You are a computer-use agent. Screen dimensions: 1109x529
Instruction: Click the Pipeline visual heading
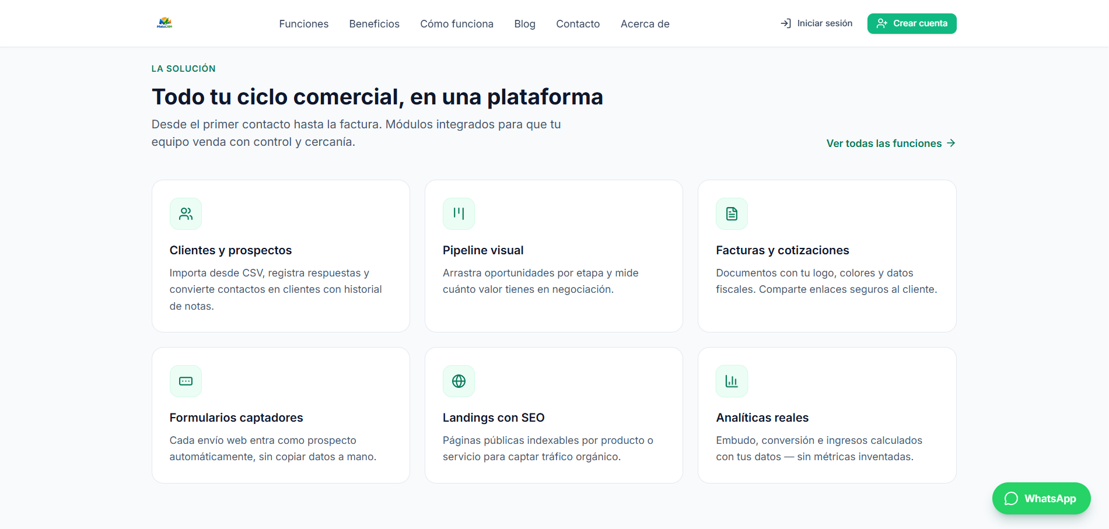pyautogui.click(x=483, y=250)
